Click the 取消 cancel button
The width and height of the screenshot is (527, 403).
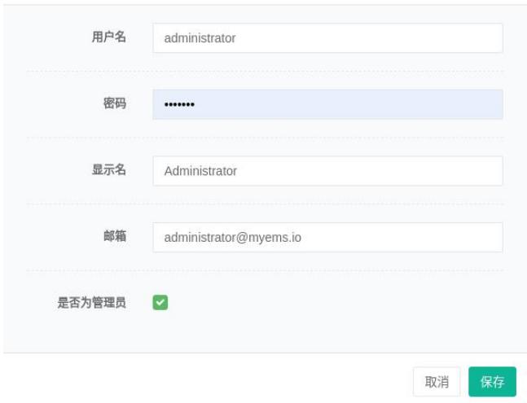[437, 382]
